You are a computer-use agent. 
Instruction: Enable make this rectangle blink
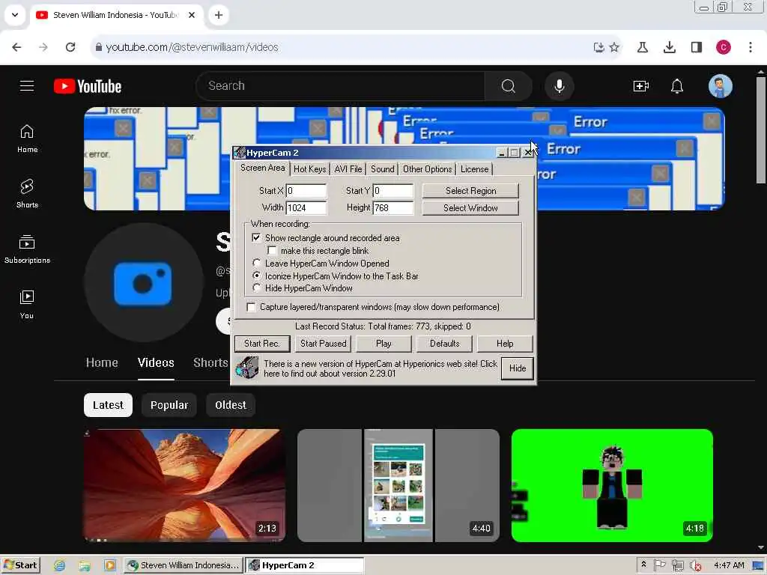pyautogui.click(x=272, y=251)
